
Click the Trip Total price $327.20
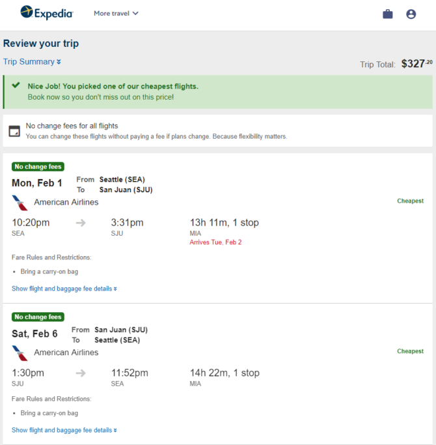[416, 64]
